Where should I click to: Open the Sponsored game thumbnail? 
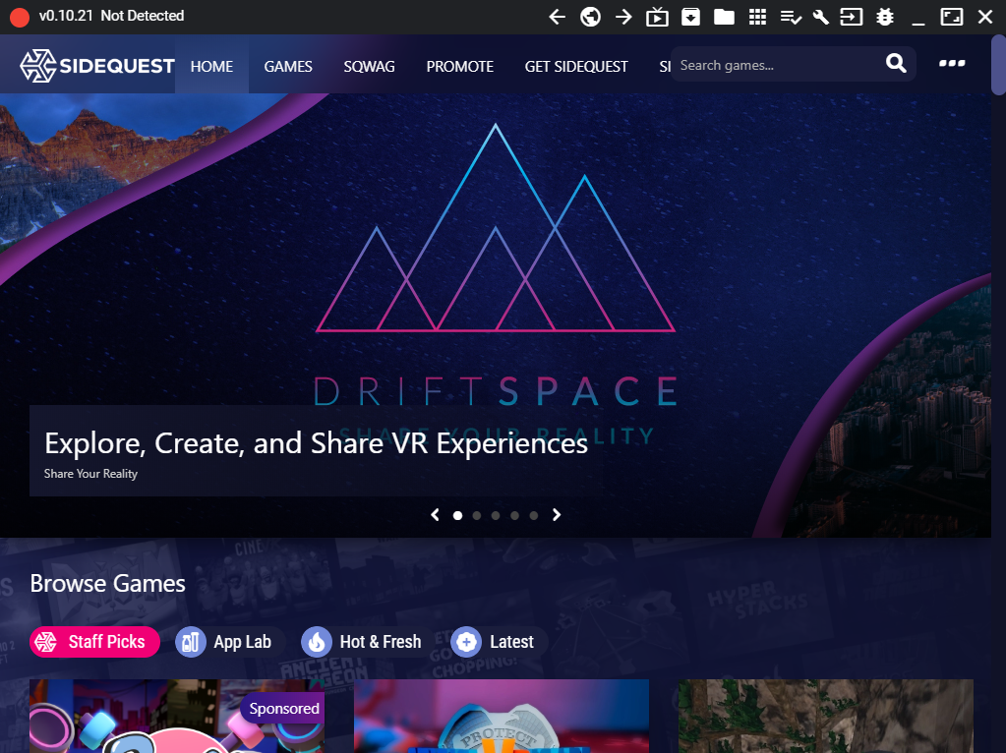pyautogui.click(x=177, y=716)
